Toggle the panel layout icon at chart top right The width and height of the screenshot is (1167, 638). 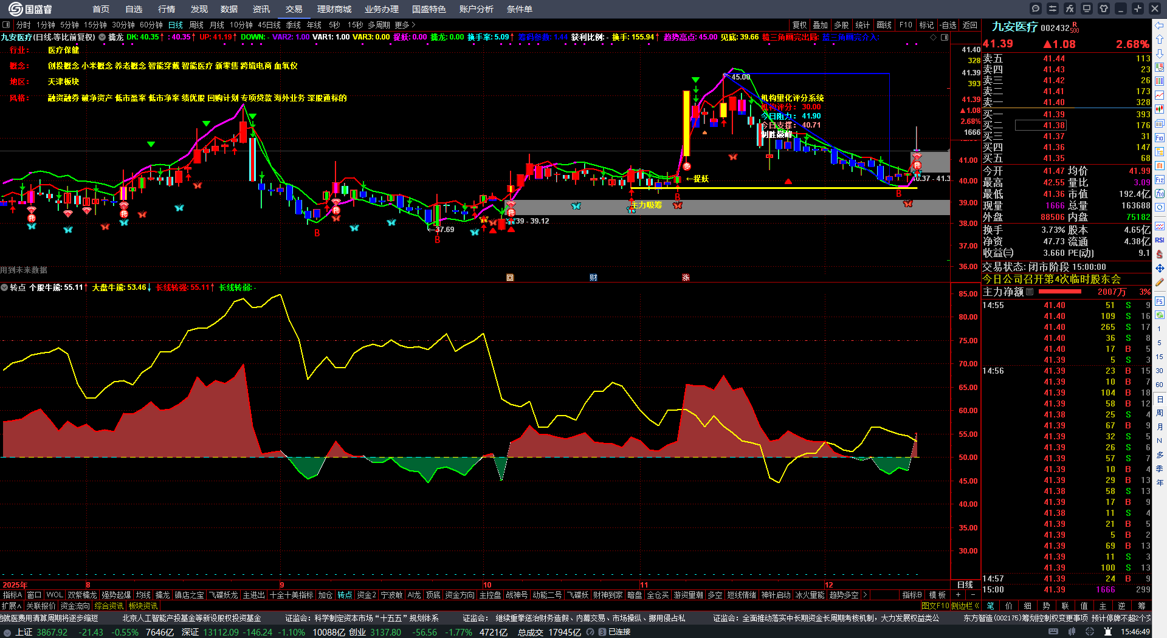[945, 37]
